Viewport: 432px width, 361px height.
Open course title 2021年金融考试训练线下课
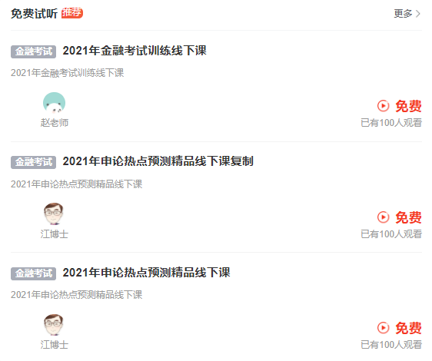tap(135, 51)
